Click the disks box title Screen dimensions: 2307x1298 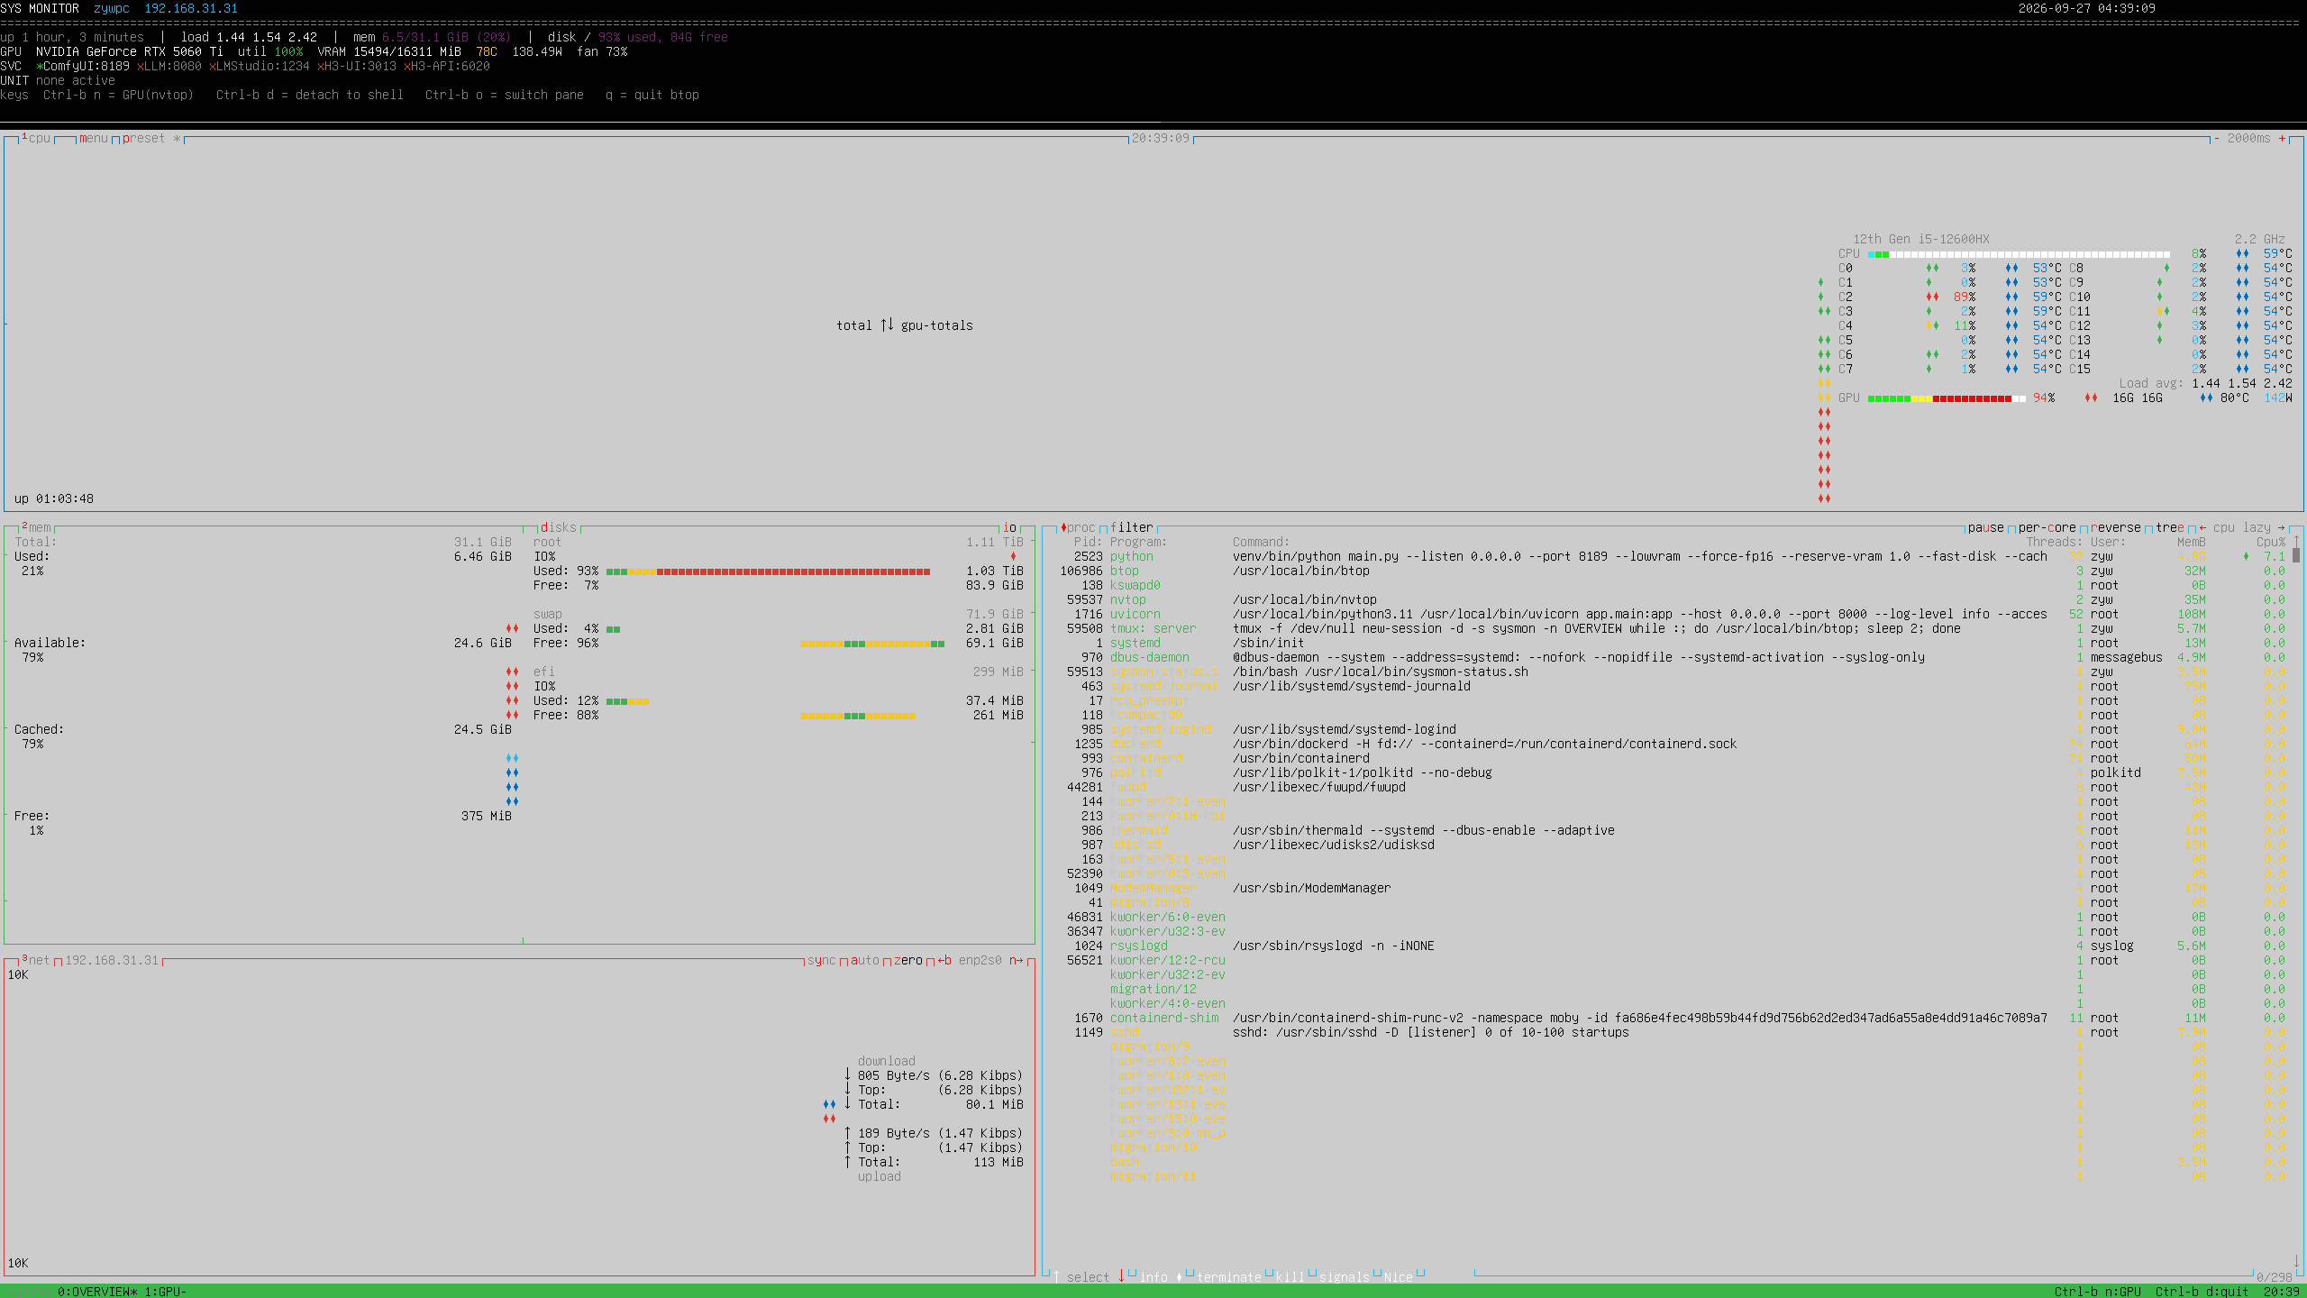coord(559,527)
